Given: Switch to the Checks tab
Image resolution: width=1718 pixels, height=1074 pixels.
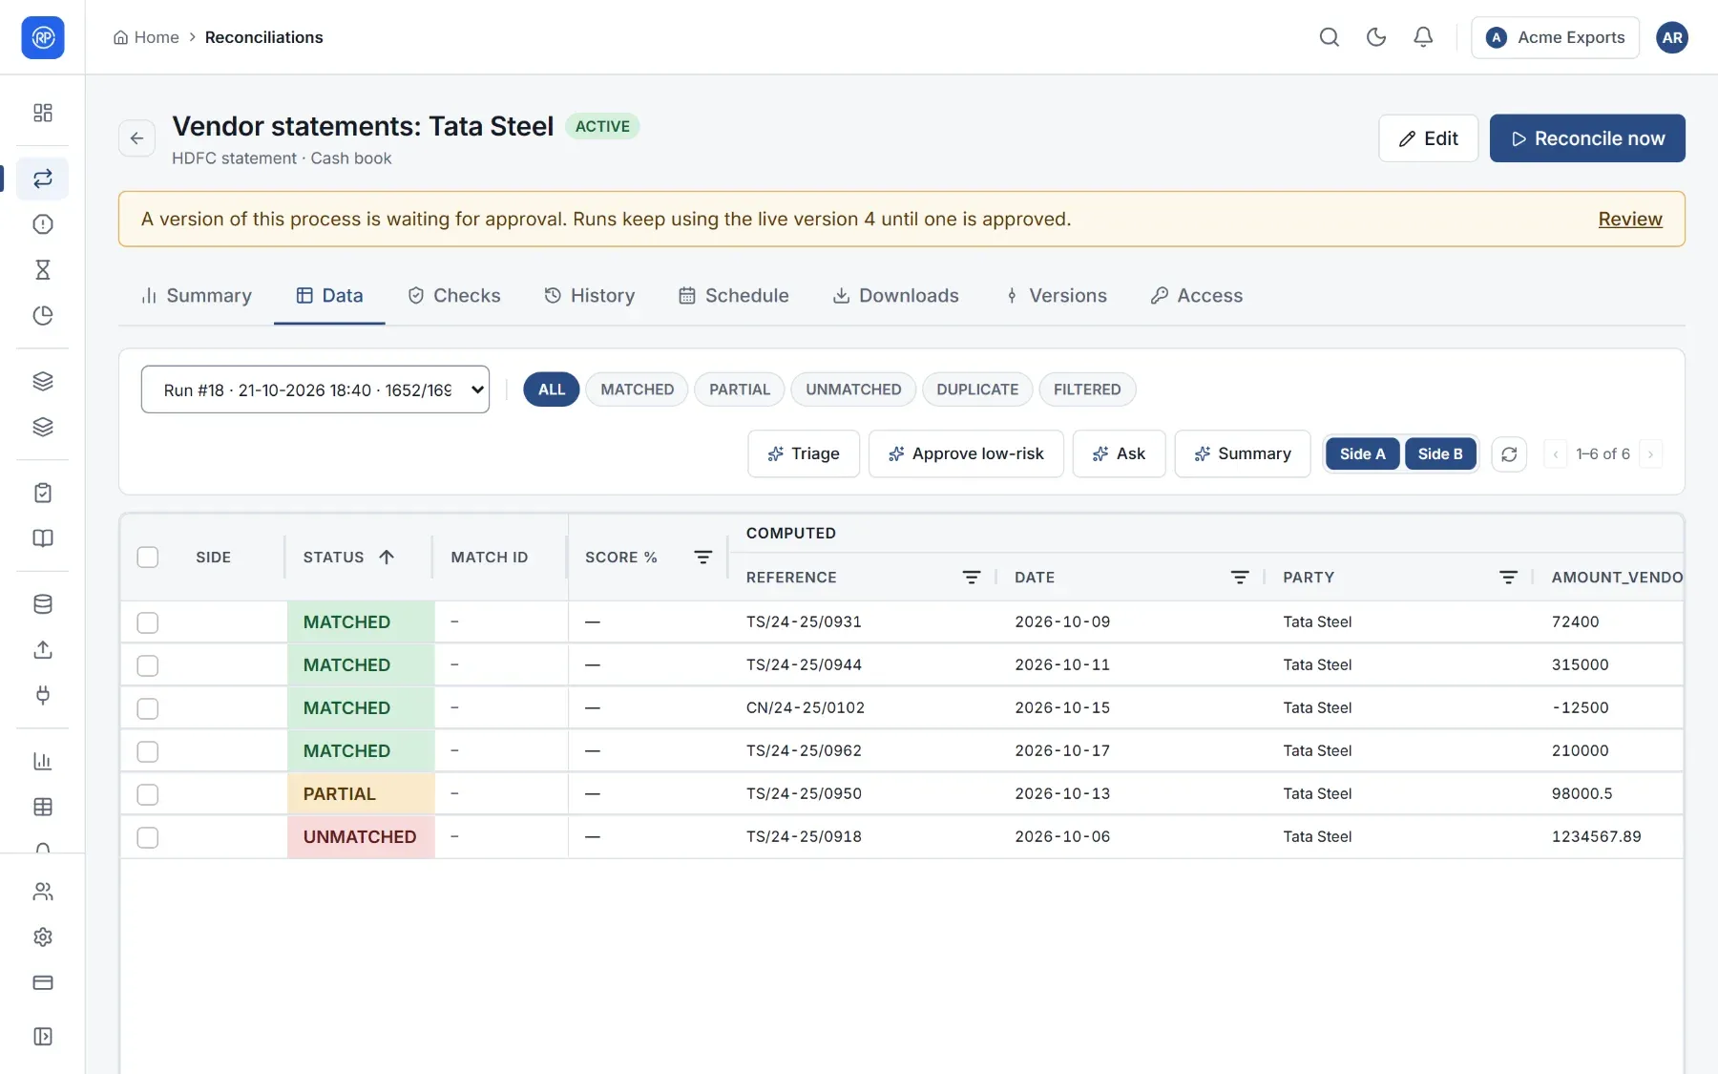Looking at the screenshot, I should (454, 296).
